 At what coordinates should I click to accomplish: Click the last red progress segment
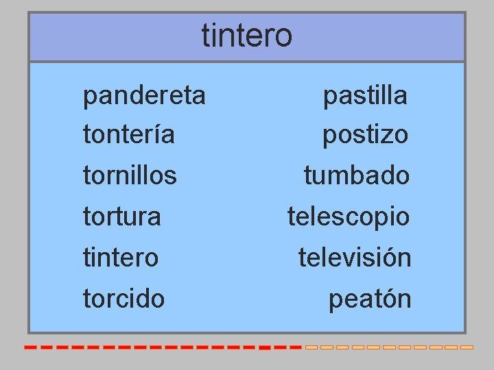tap(296, 347)
